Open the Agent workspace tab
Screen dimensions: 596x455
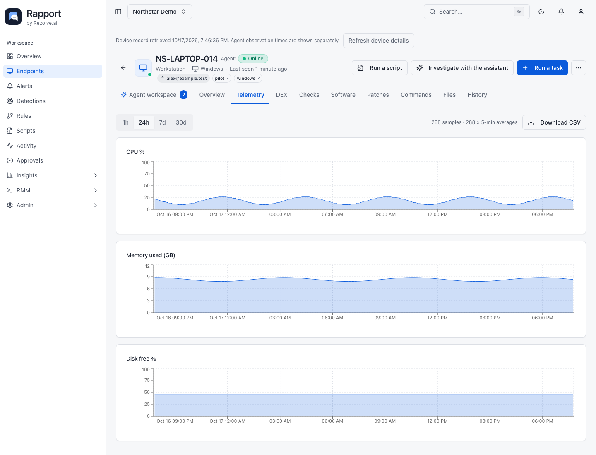(x=154, y=95)
